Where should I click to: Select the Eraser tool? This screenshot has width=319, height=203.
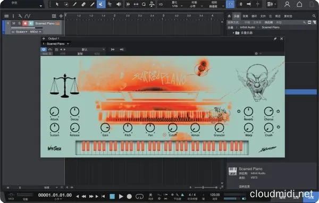click(83, 4)
